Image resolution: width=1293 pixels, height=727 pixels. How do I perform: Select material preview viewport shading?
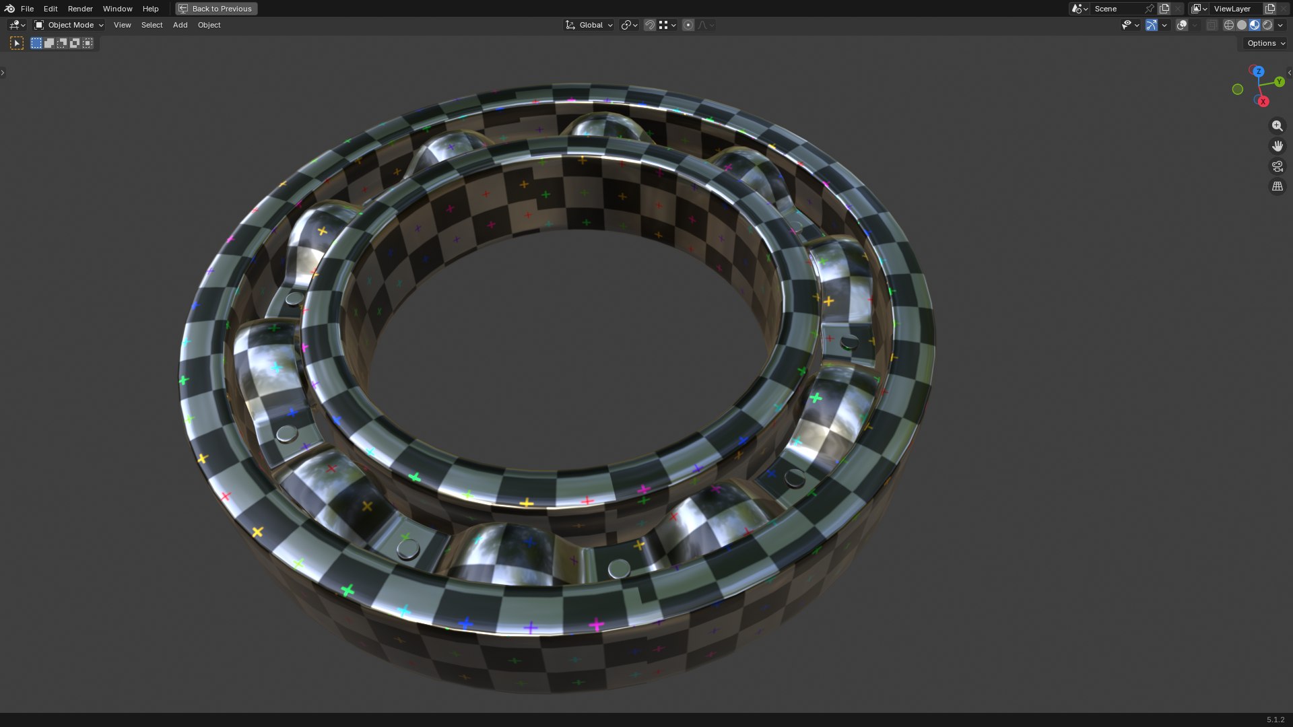(1255, 25)
